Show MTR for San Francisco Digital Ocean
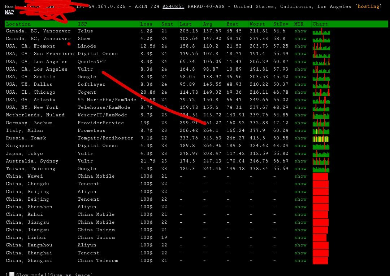 coord(300,54)
